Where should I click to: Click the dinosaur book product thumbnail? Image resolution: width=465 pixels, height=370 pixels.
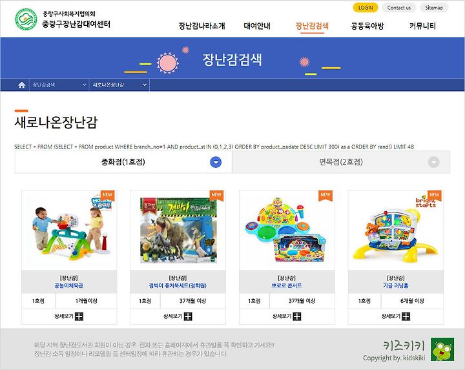[x=178, y=230]
